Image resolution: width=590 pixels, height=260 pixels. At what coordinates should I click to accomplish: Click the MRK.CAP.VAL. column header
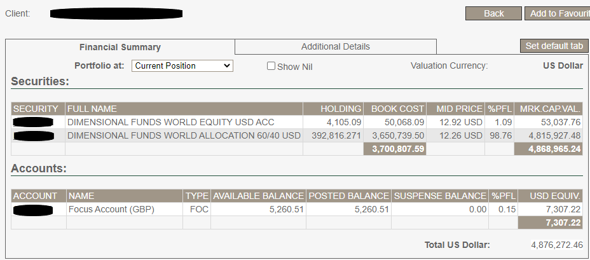click(550, 109)
